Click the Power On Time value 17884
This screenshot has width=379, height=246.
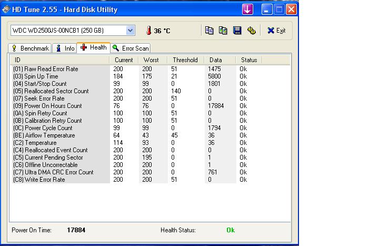76,230
